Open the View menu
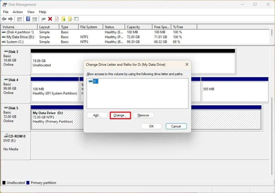The image size is (275, 193). 31,12
